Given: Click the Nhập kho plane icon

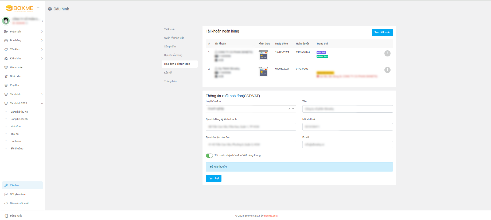Looking at the screenshot, I should (6, 76).
